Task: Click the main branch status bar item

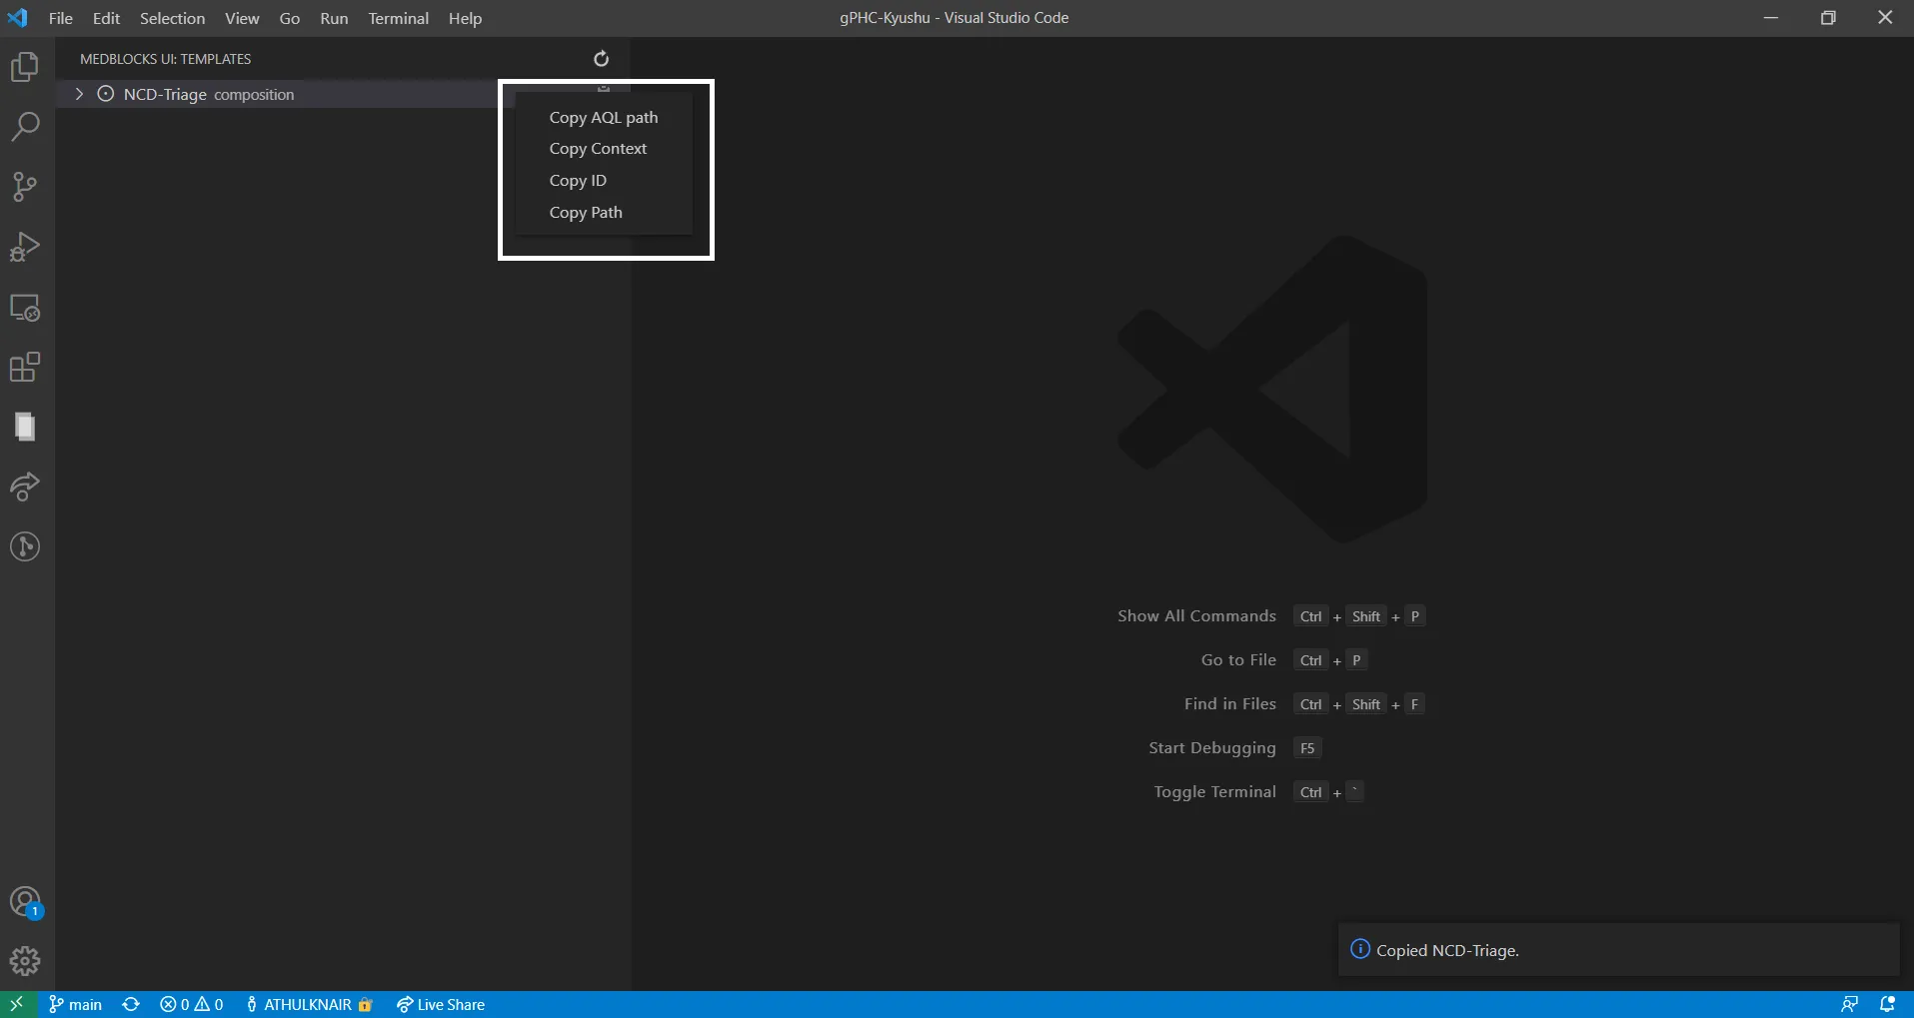Action: (77, 1005)
